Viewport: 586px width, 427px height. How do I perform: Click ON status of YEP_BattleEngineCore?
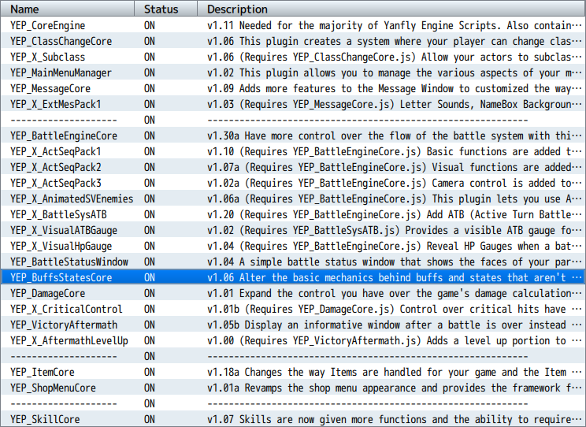150,136
